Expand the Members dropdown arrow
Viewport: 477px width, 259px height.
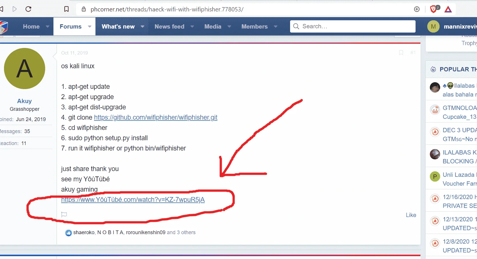(276, 27)
